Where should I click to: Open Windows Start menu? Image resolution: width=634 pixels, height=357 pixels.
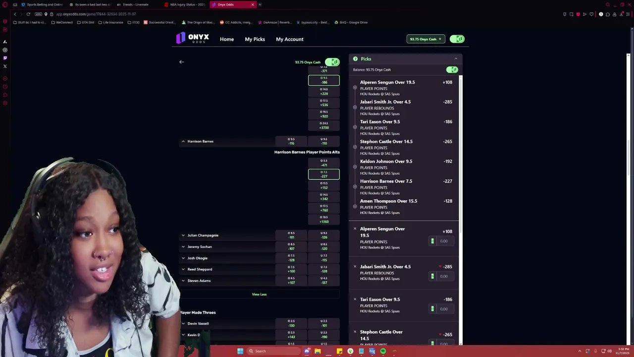point(240,351)
